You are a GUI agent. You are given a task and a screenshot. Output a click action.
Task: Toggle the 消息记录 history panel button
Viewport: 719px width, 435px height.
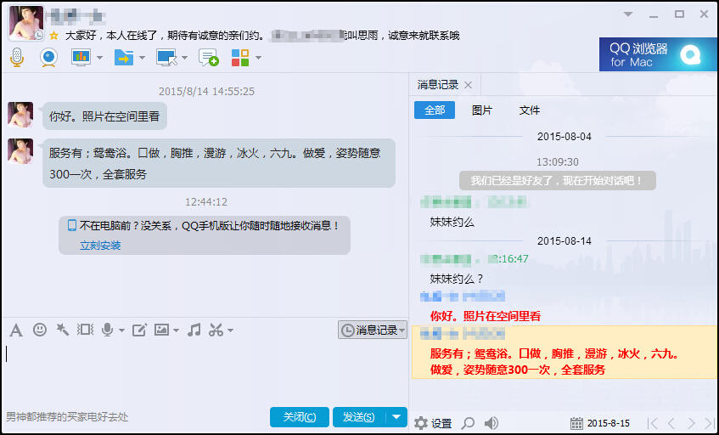click(373, 330)
